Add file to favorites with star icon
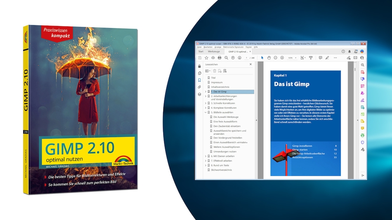Viewport: 392px width, 220px height. tap(206, 58)
